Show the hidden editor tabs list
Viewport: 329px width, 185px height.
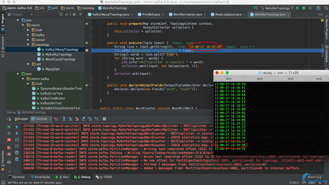[x=320, y=15]
